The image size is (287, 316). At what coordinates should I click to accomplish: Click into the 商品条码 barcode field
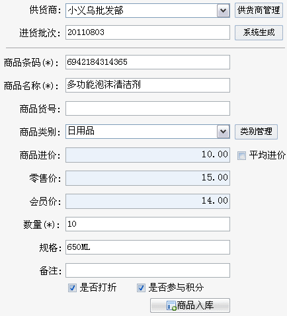tap(147, 62)
